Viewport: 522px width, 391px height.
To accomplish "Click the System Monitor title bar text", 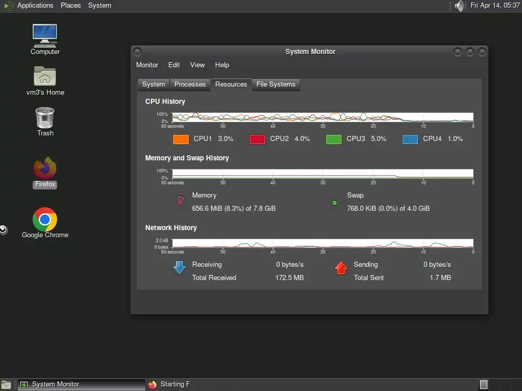I will coord(310,51).
